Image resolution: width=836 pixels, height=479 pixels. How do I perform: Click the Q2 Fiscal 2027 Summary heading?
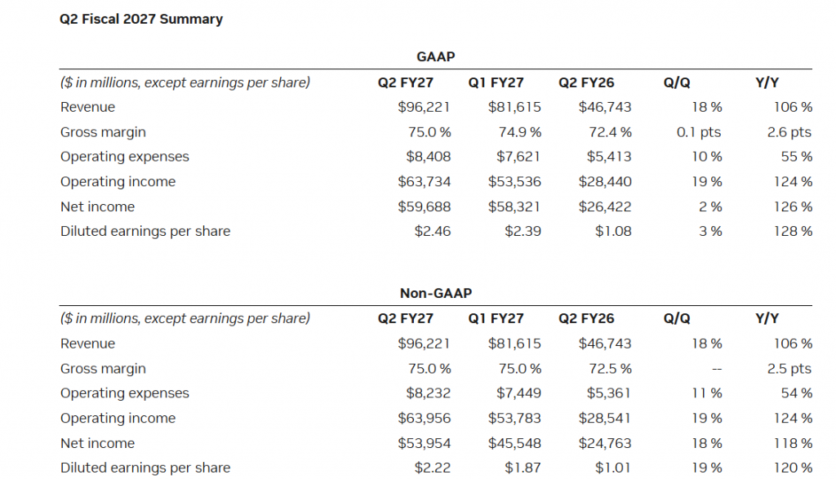pos(141,20)
